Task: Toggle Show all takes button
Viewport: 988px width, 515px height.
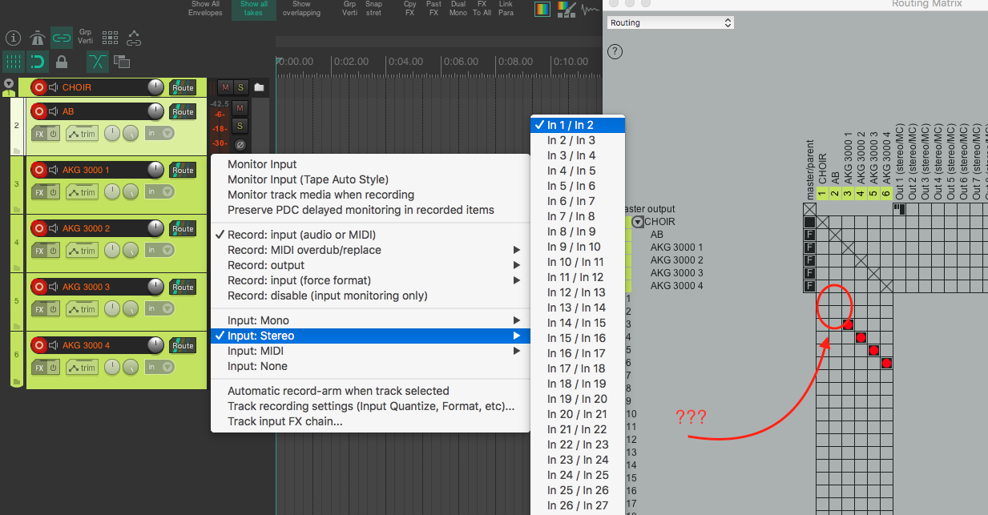Action: point(253,9)
